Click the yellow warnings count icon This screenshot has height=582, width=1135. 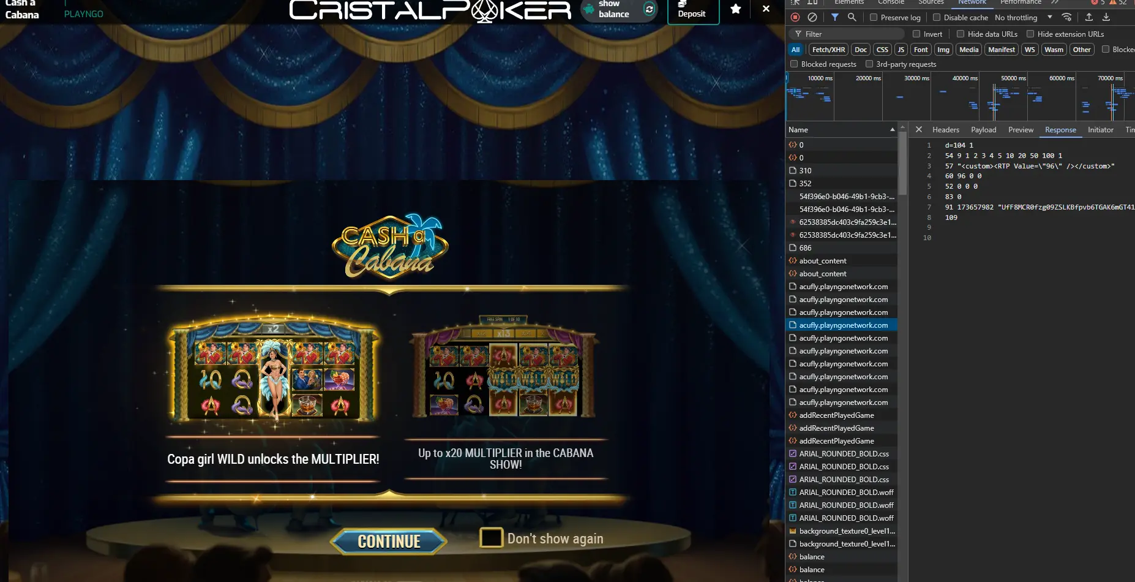click(1113, 2)
